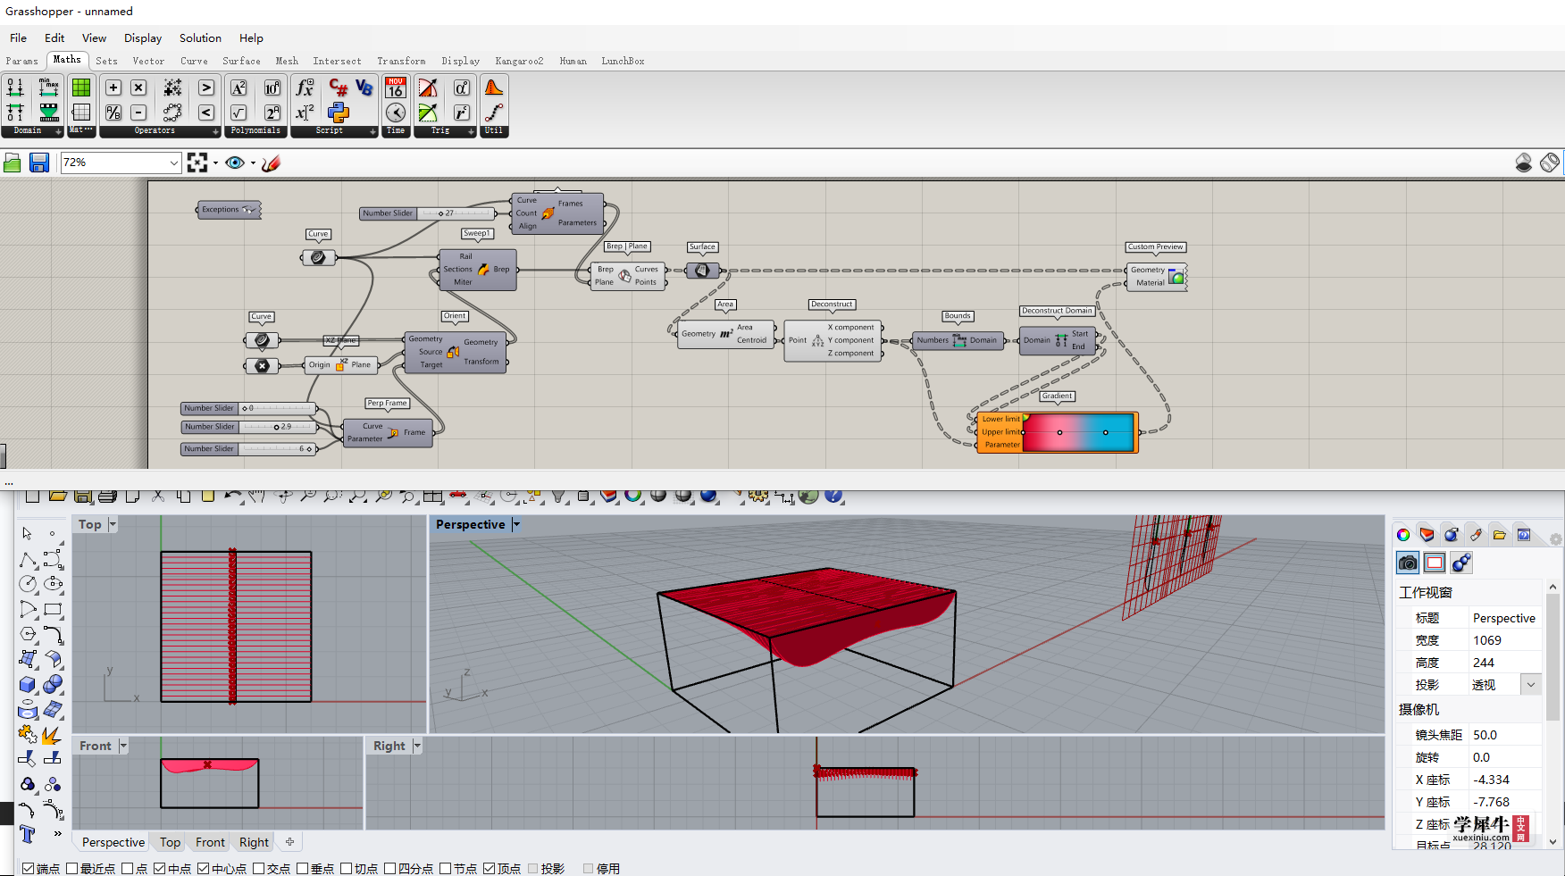Open preview eye mode dropdown arrow

pos(253,163)
